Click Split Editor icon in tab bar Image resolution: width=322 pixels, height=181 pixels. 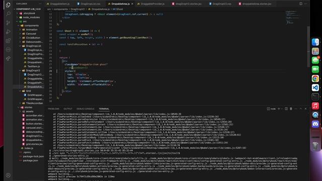[301, 4]
